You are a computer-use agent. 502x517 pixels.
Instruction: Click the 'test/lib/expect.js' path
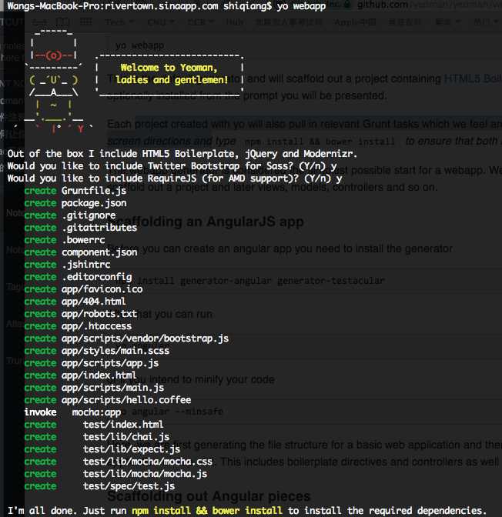pyautogui.click(x=132, y=449)
